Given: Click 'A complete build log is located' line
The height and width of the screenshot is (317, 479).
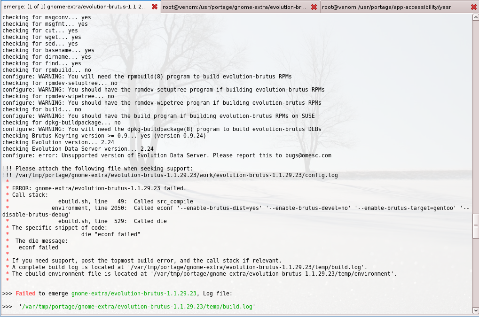Looking at the screenshot, I should (x=189, y=267).
